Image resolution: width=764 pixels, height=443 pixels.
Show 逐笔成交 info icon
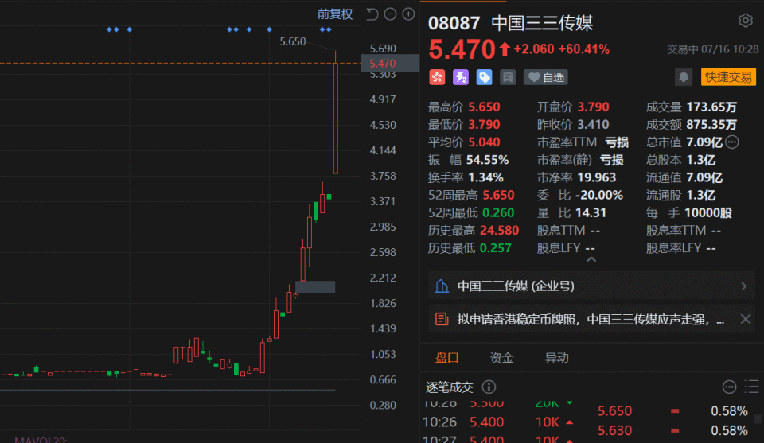tap(489, 387)
